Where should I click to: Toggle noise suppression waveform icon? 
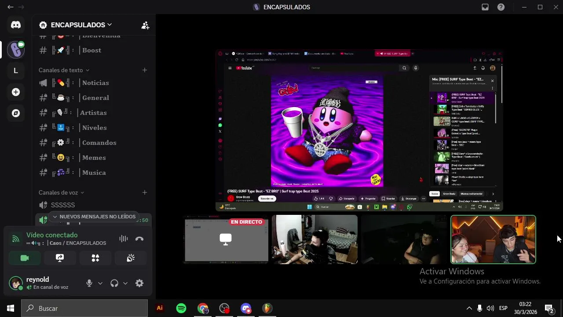click(124, 239)
